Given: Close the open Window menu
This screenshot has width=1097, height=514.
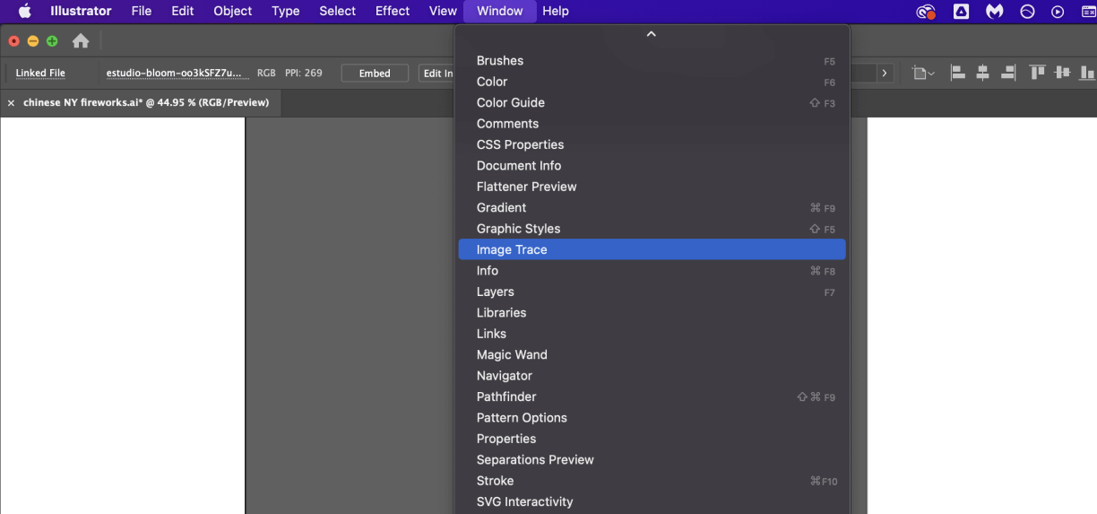Looking at the screenshot, I should 500,12.
